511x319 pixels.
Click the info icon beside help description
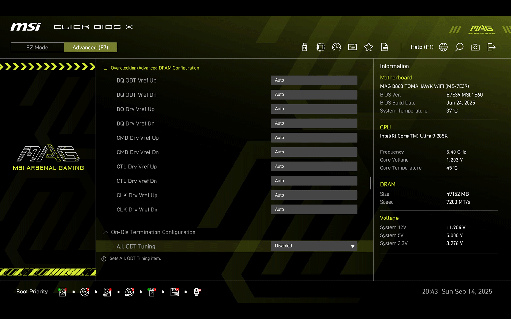[x=104, y=259]
